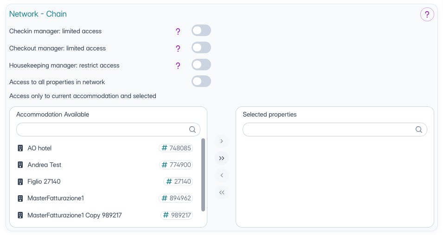
Task: Remove selected property with single left arrow
Action: (222, 175)
